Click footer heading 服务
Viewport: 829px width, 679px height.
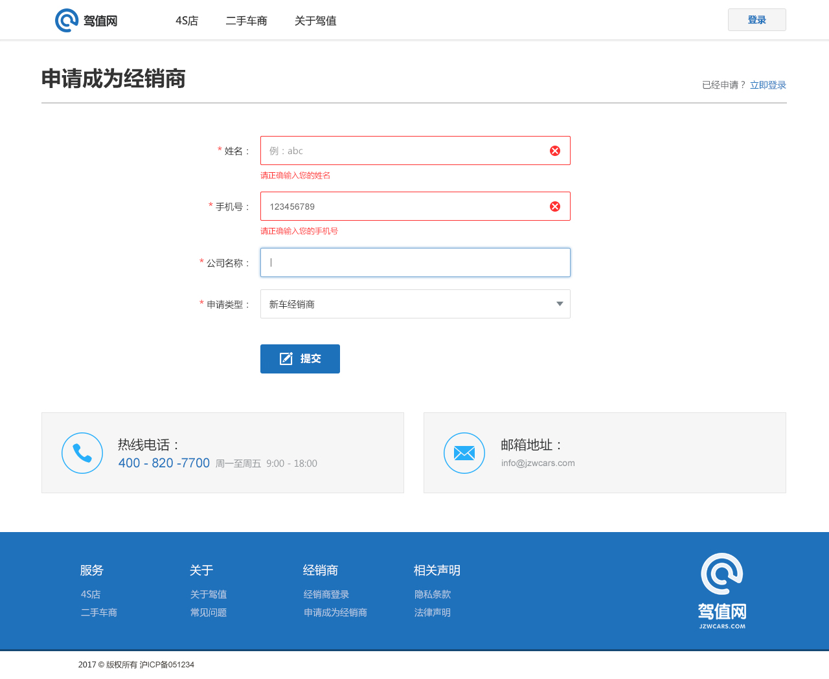tap(92, 570)
